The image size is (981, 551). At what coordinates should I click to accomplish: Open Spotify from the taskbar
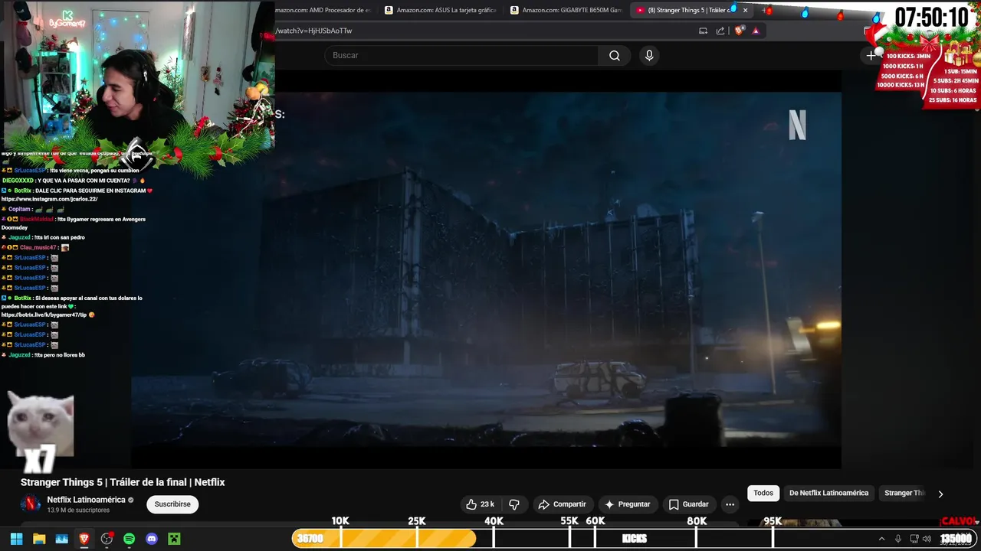[x=129, y=539]
